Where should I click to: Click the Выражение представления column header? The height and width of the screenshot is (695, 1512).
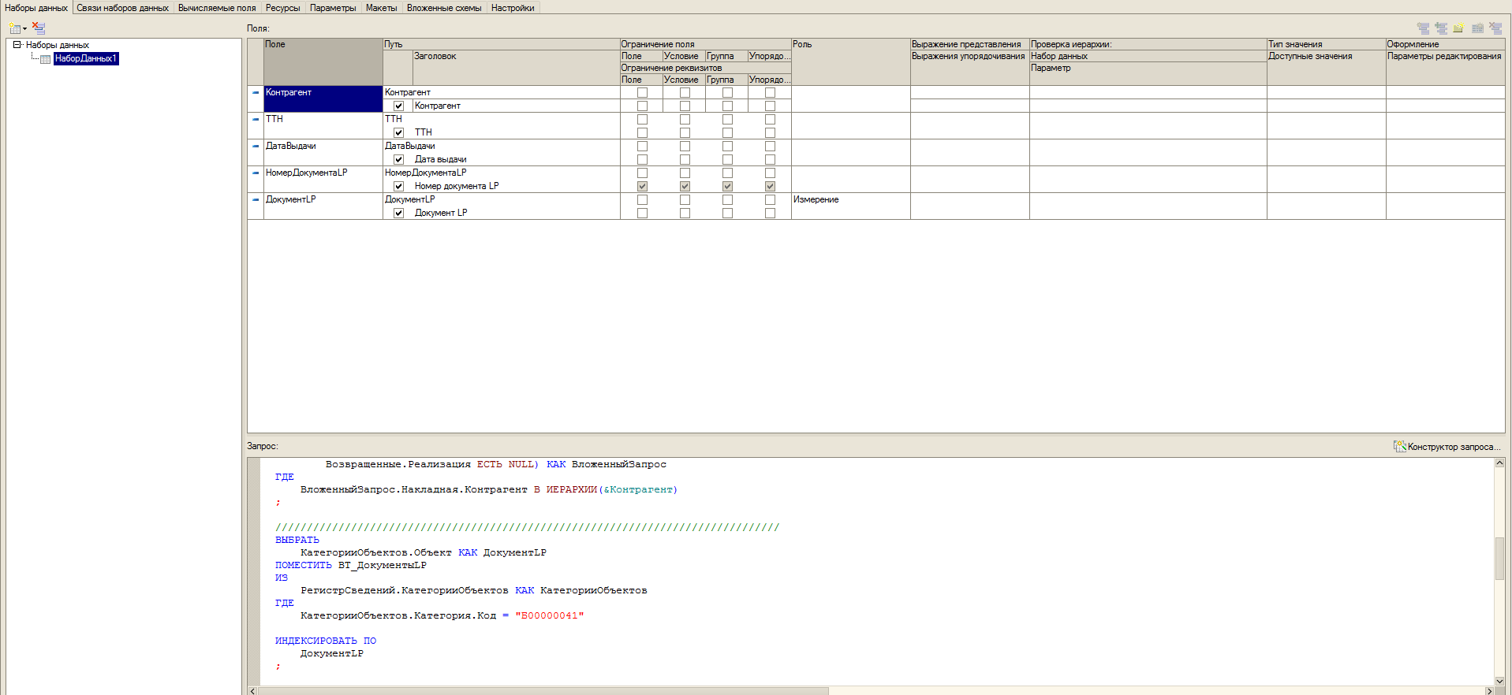969,44
